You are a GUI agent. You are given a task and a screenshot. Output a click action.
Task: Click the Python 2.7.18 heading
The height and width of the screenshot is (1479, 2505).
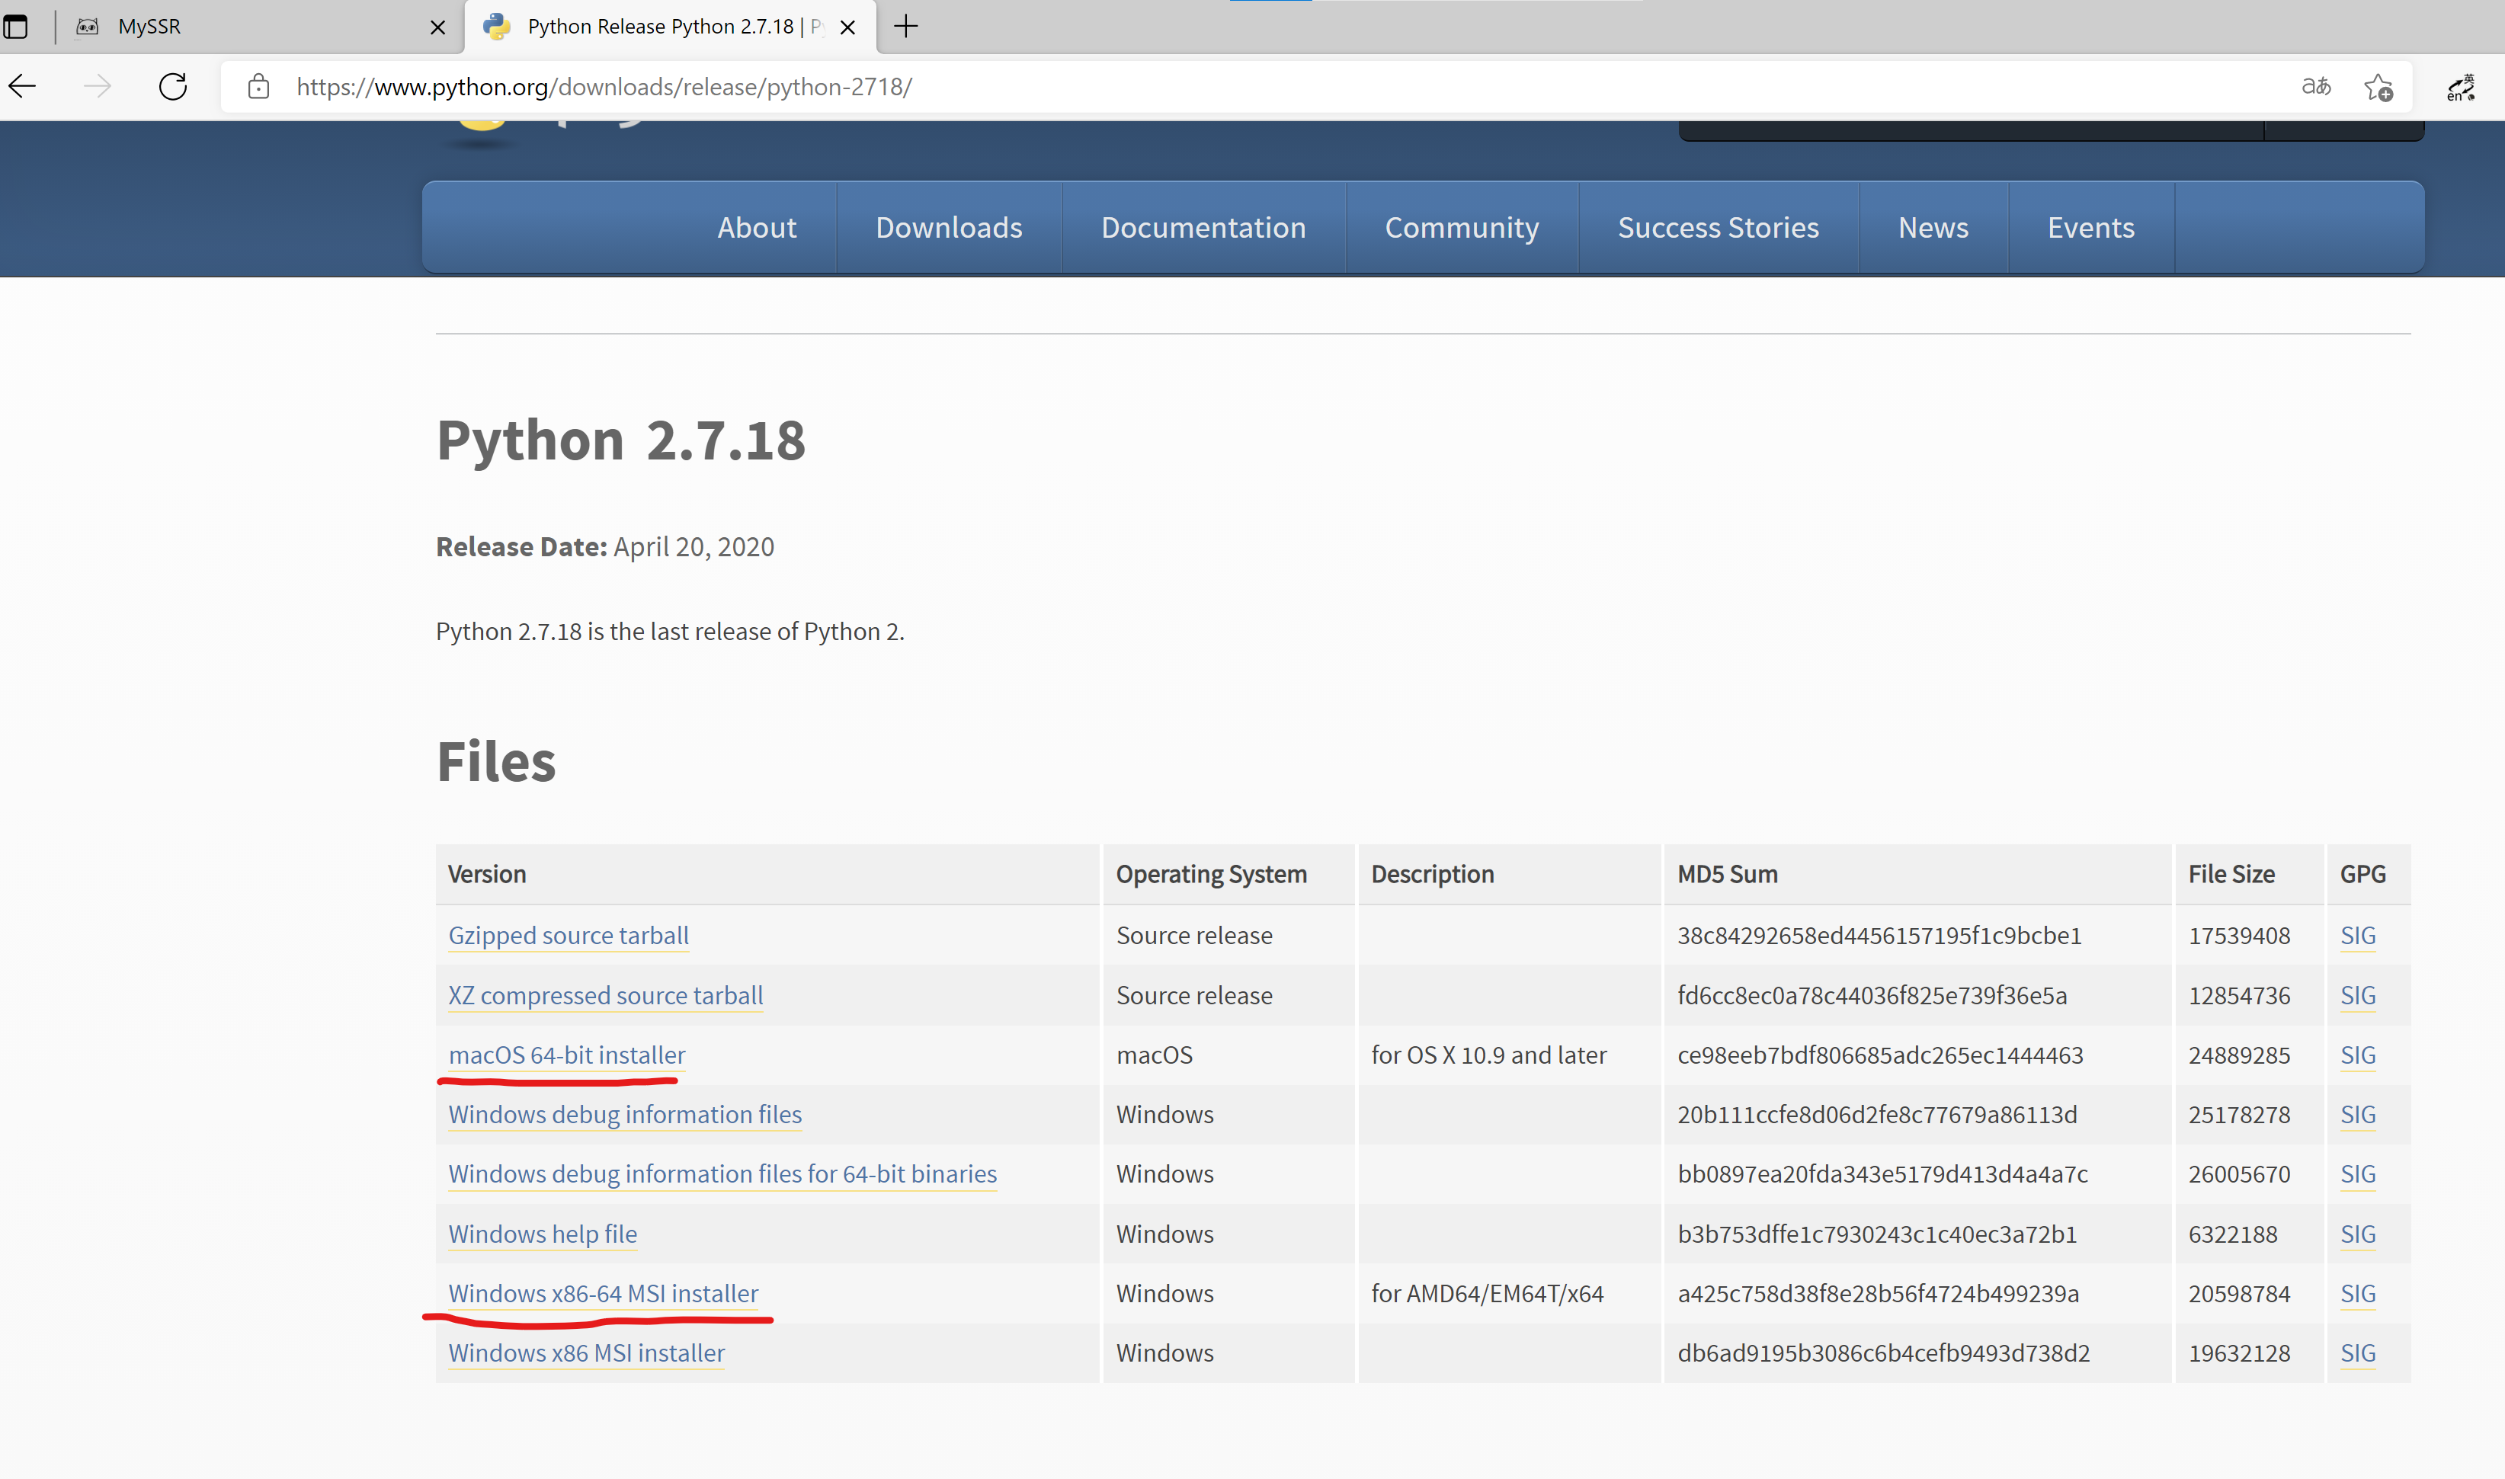coord(621,440)
